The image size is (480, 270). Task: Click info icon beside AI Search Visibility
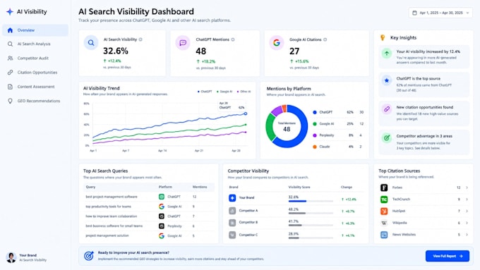pos(140,39)
